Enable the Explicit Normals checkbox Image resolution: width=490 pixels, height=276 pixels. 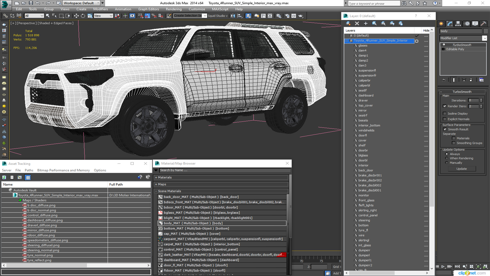445,119
